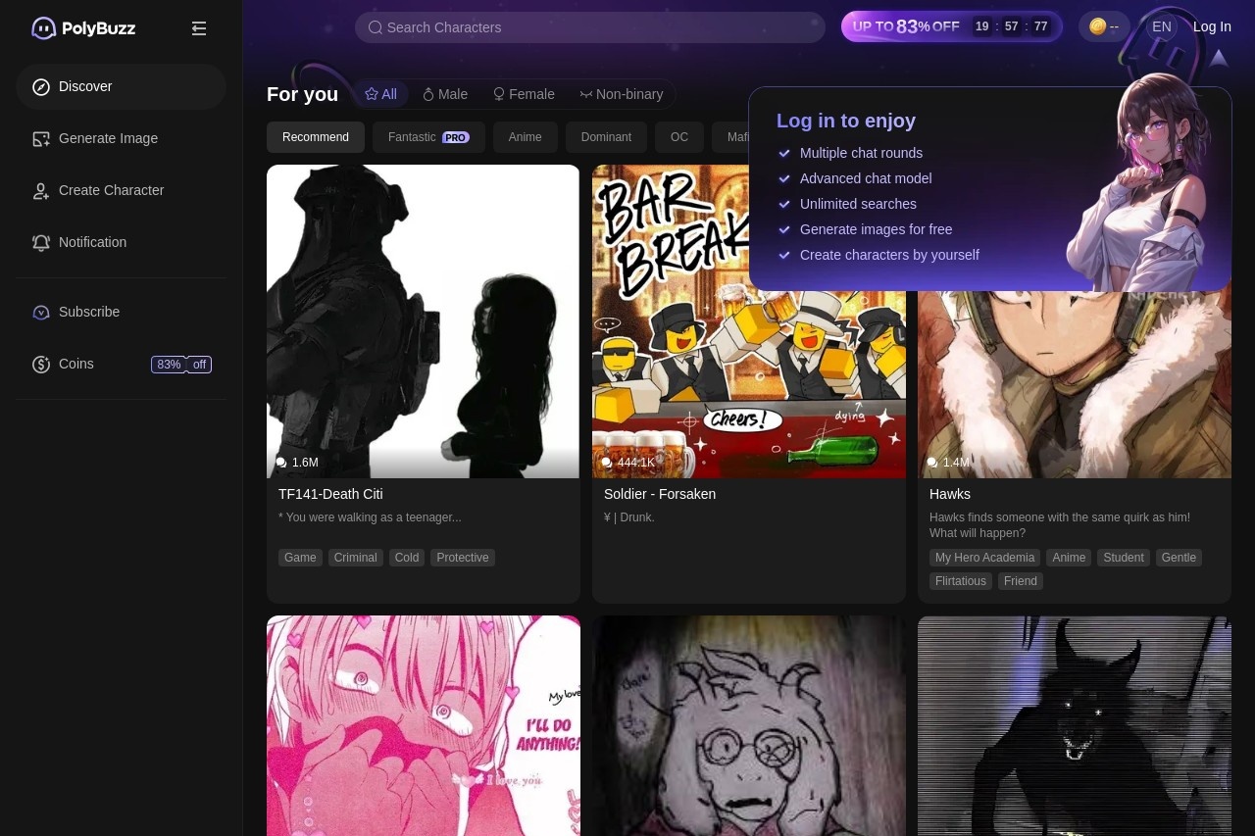Click the '¥ | Drunk.' description
The width and height of the screenshot is (1255, 836).
629,517
